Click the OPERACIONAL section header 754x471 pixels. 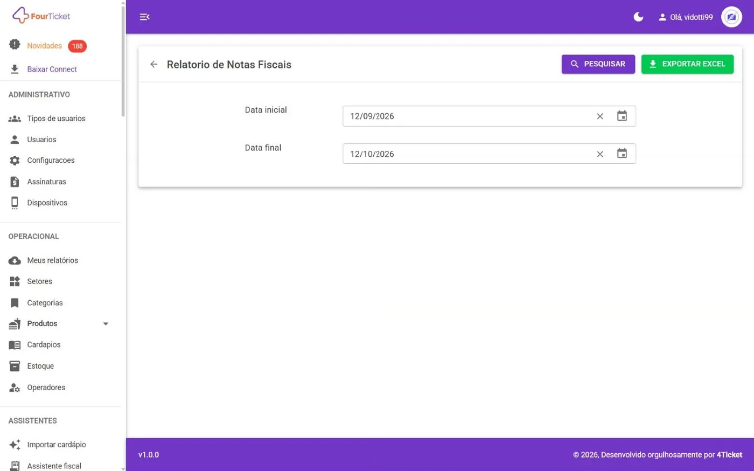point(33,237)
